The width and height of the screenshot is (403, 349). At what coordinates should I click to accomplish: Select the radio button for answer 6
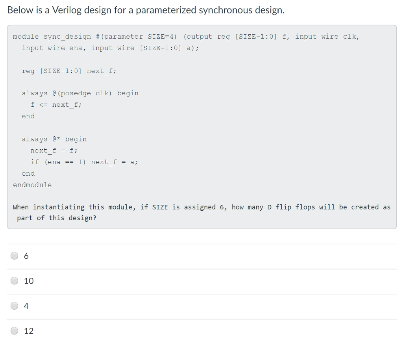click(x=14, y=256)
